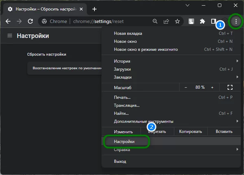The width and height of the screenshot is (244, 175).
Task: Click the Вставить button
Action: [x=224, y=132]
